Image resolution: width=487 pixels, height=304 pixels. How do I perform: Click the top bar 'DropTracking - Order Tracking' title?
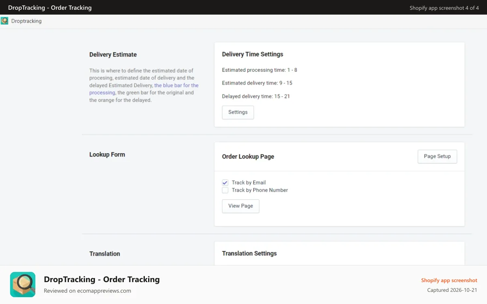[x=50, y=8]
